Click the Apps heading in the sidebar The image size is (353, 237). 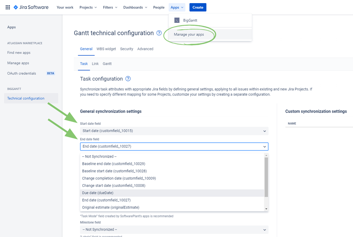(x=11, y=27)
